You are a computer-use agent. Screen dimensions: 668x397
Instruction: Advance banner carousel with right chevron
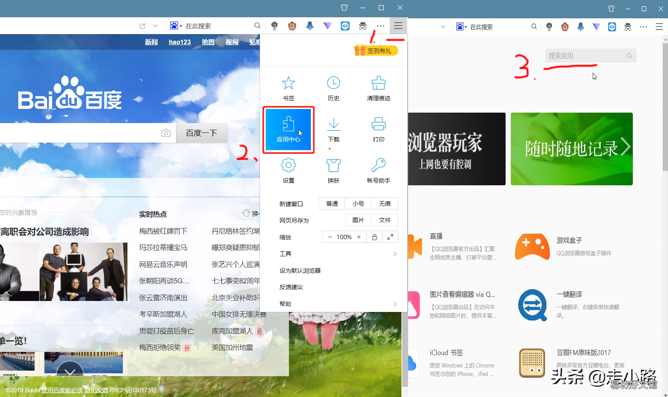626,147
